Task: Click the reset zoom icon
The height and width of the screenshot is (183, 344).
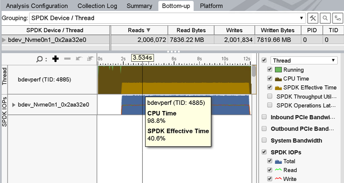Action: pyautogui.click(x=90, y=59)
